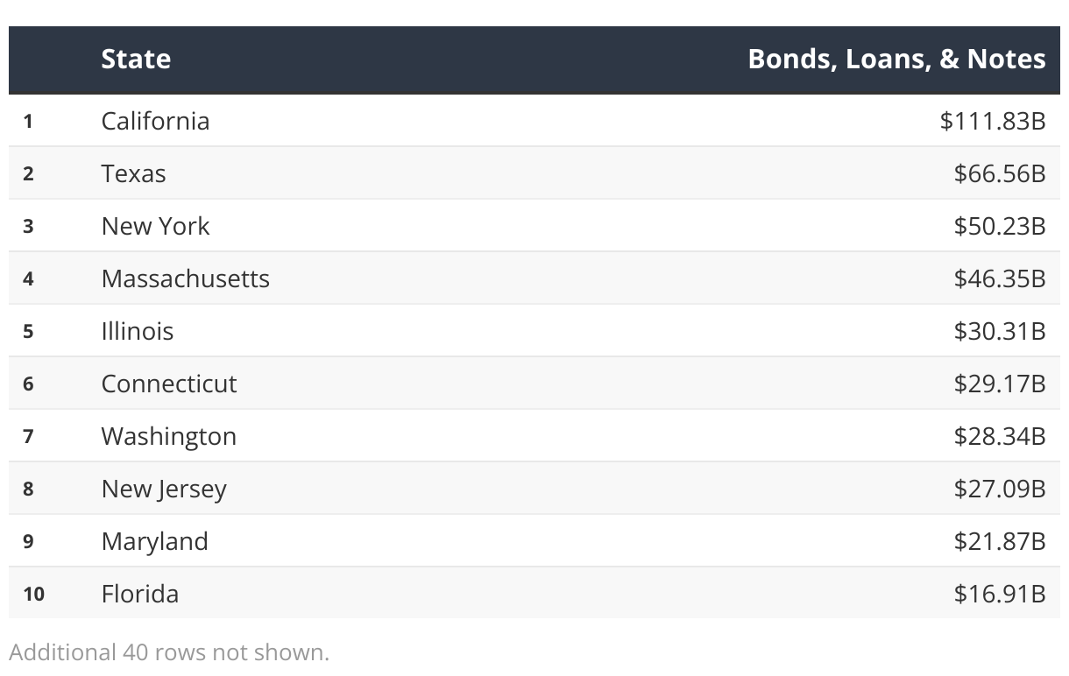Image resolution: width=1069 pixels, height=676 pixels.
Task: Click the New Jersey state cell
Action: [x=164, y=489]
